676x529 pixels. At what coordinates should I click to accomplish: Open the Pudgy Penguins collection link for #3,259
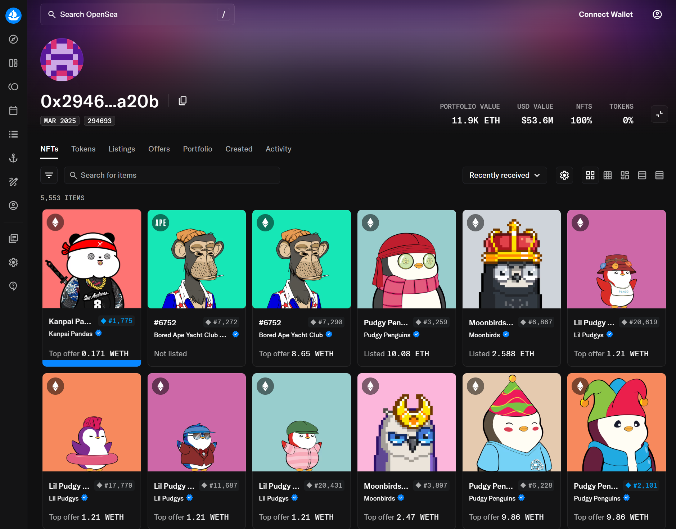[x=387, y=335]
